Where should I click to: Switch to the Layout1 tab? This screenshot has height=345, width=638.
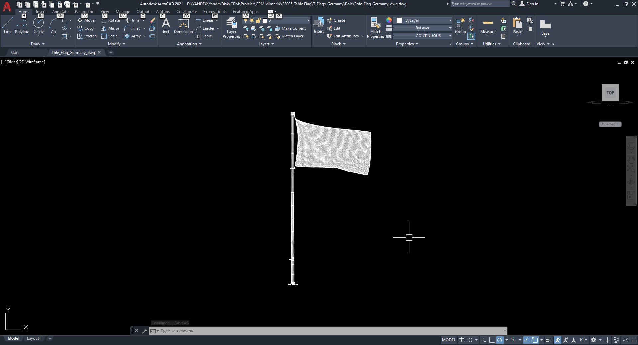click(x=34, y=338)
